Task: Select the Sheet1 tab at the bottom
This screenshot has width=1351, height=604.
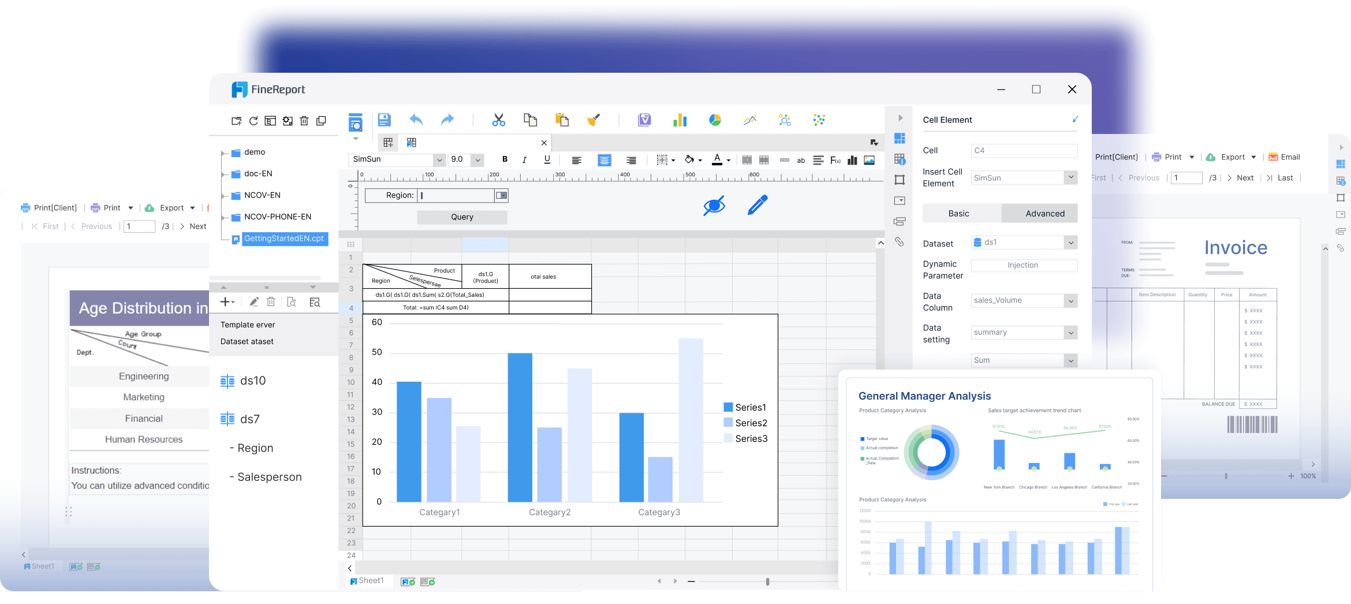Action: pyautogui.click(x=370, y=580)
